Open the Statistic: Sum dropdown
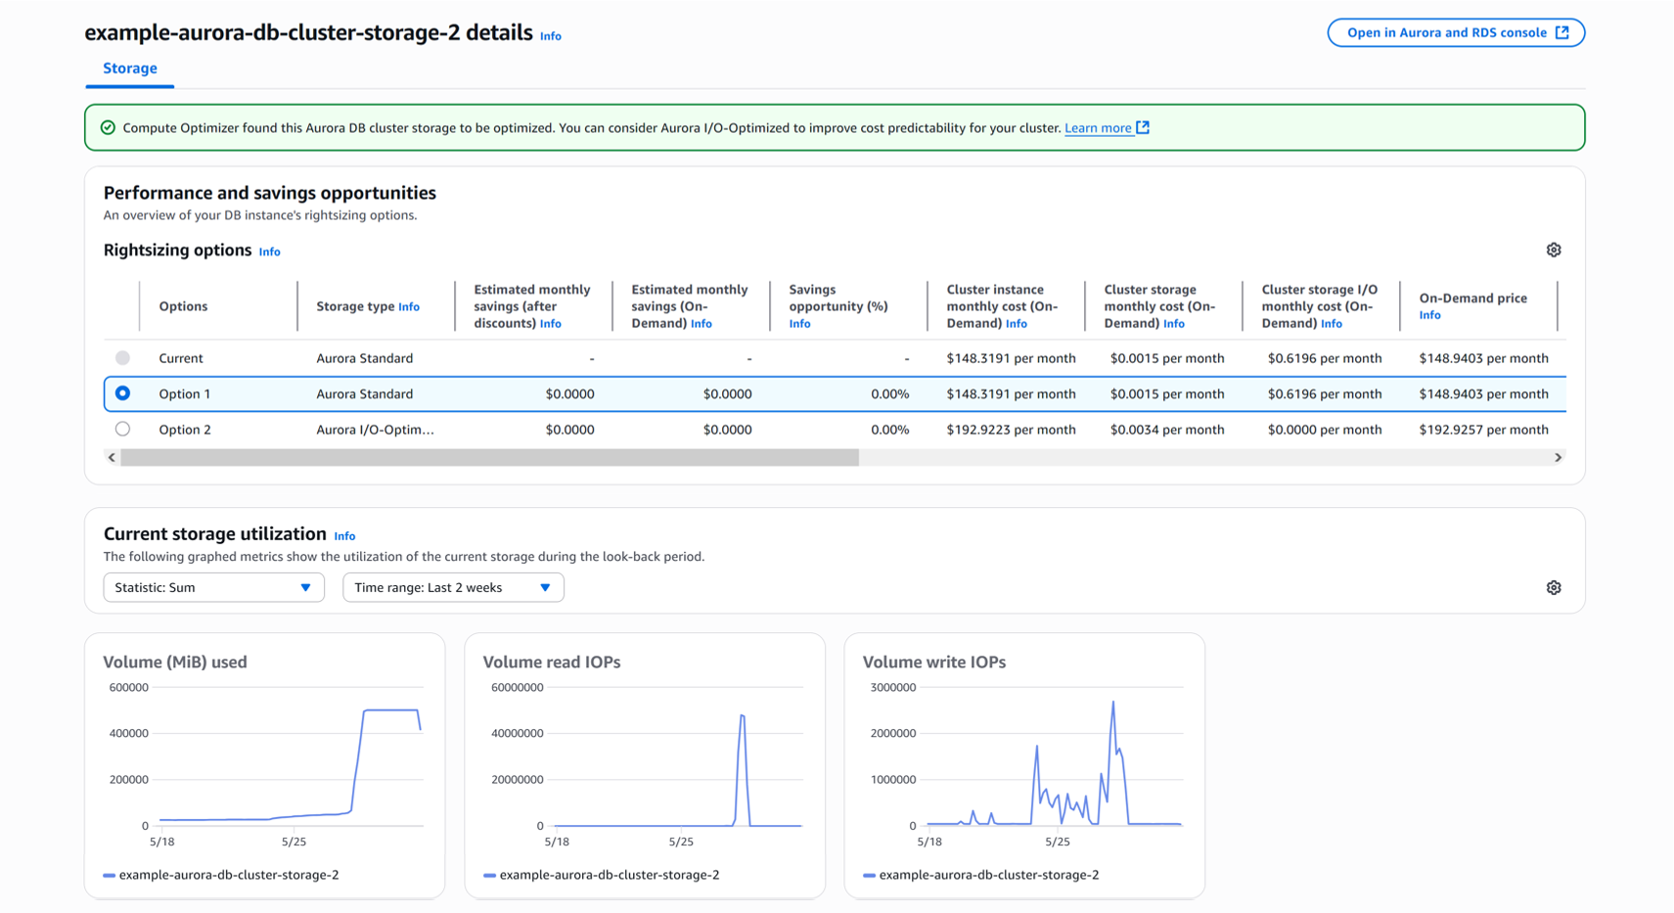Screen dimensions: 1674x913 pyautogui.click(x=213, y=587)
